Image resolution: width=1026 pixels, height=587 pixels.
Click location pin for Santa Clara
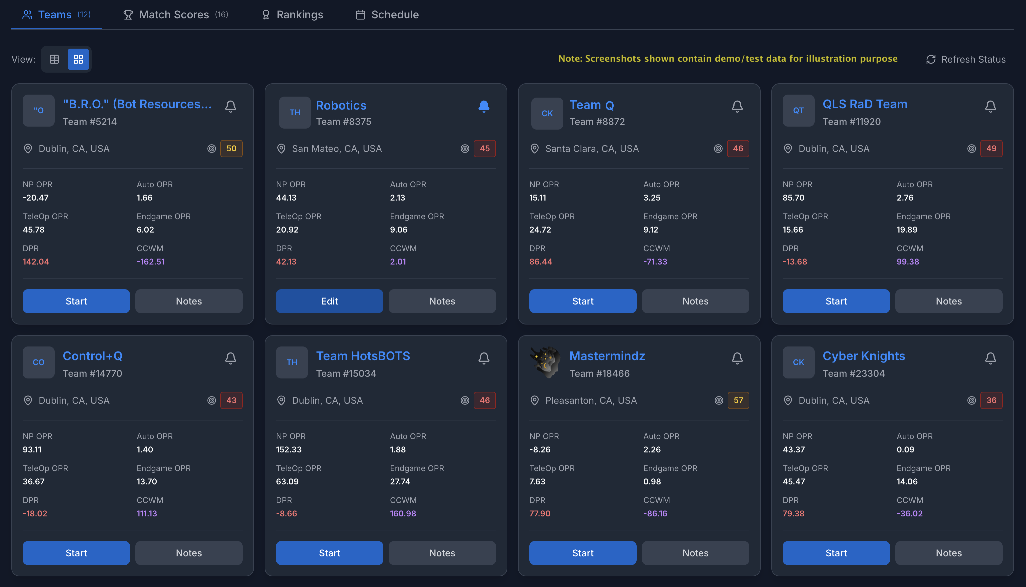tap(534, 148)
